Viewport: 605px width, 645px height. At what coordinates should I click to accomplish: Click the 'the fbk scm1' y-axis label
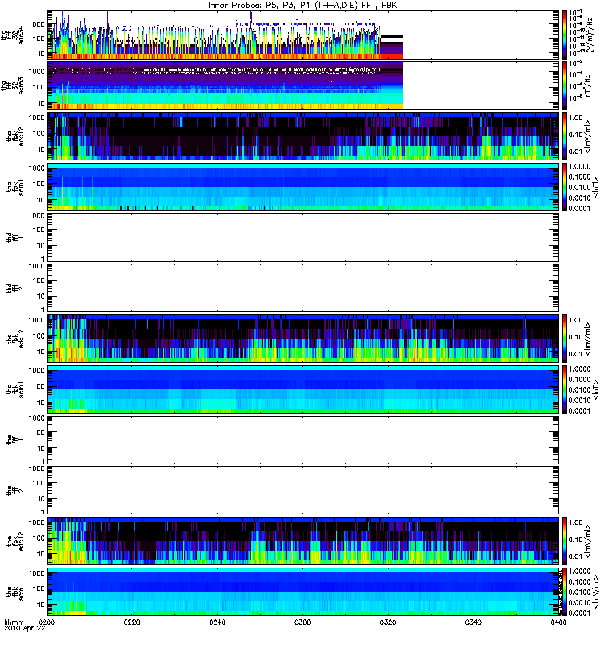point(15,592)
